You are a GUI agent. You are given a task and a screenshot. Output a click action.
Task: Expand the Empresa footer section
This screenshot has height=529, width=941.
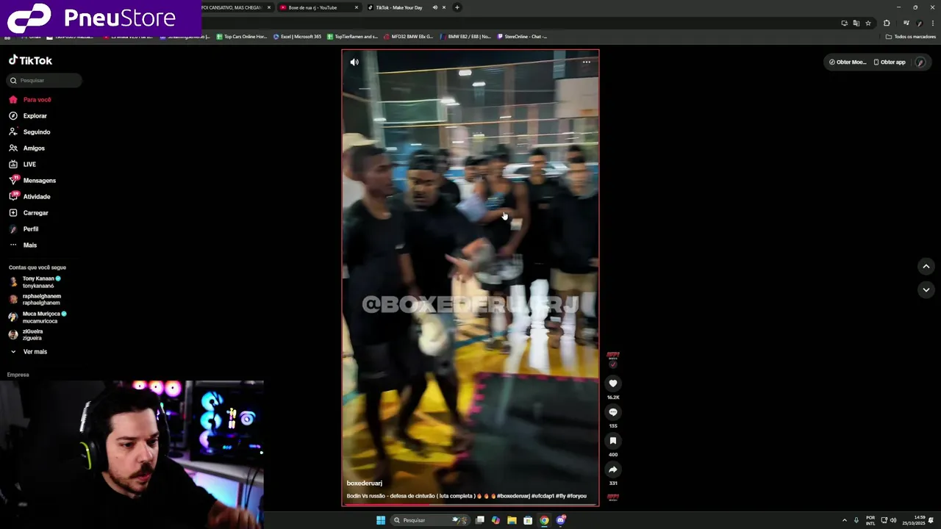[x=18, y=375]
